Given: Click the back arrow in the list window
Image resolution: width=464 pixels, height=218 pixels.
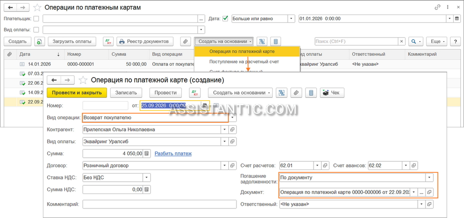Looking at the screenshot, I should tap(10, 7).
